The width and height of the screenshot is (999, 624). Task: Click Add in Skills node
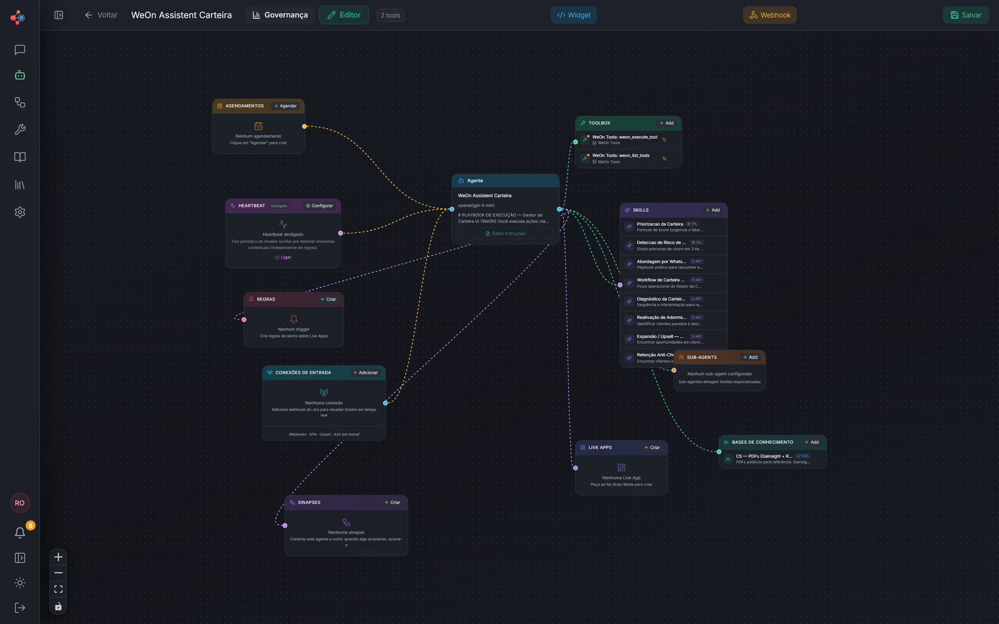coord(713,210)
